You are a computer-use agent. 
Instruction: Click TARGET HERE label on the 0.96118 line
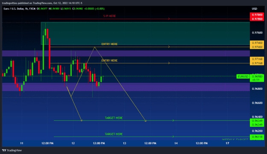(x=114, y=134)
